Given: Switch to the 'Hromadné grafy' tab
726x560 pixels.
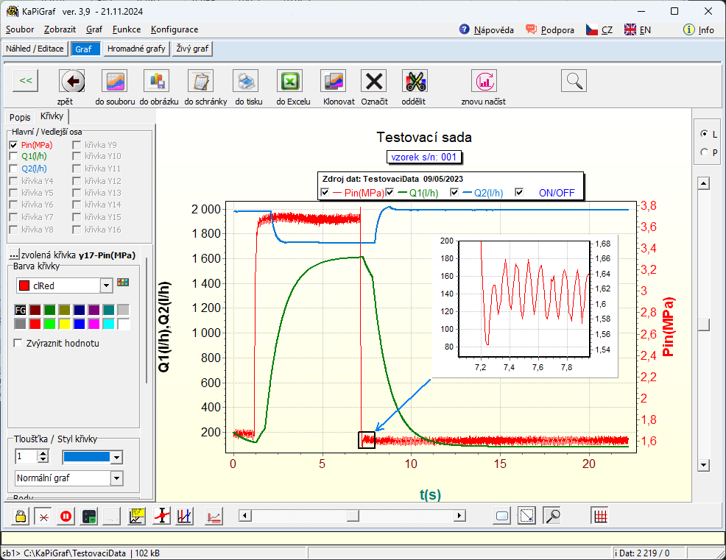Looking at the screenshot, I should coord(136,49).
